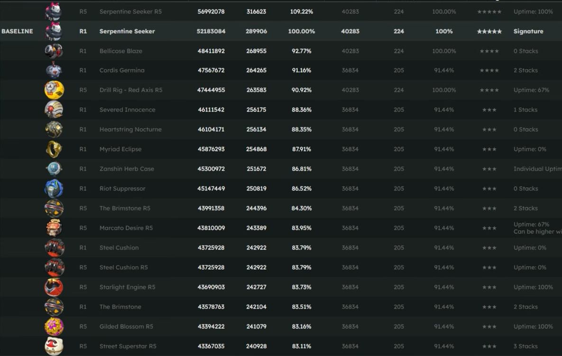562x356 pixels.
Task: Click the BASELINE label
Action: click(x=17, y=31)
